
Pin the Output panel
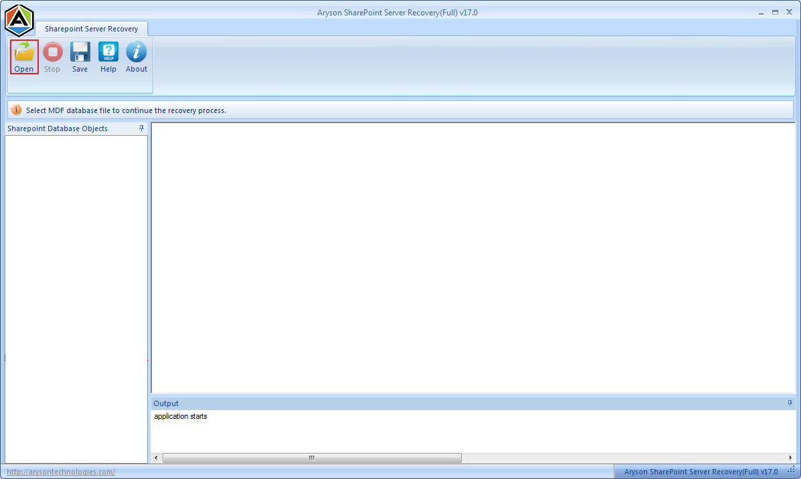coord(790,403)
